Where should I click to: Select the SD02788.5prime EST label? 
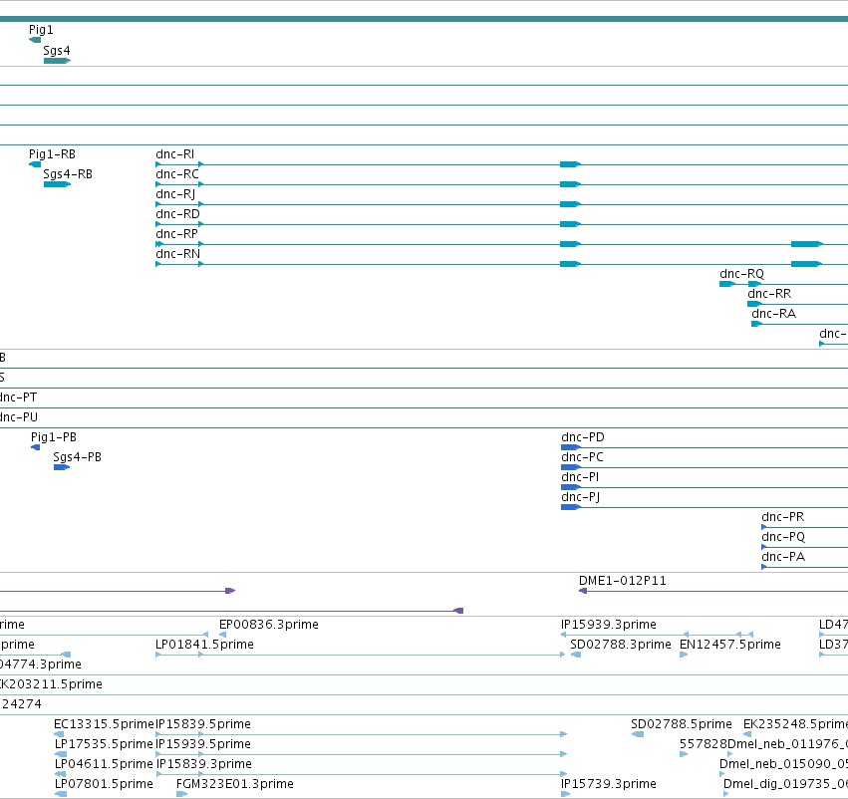coord(682,724)
